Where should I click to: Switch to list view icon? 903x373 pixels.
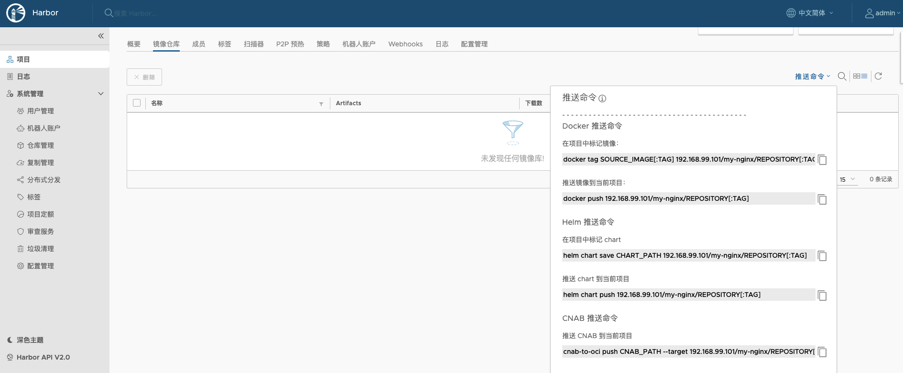[x=864, y=76]
